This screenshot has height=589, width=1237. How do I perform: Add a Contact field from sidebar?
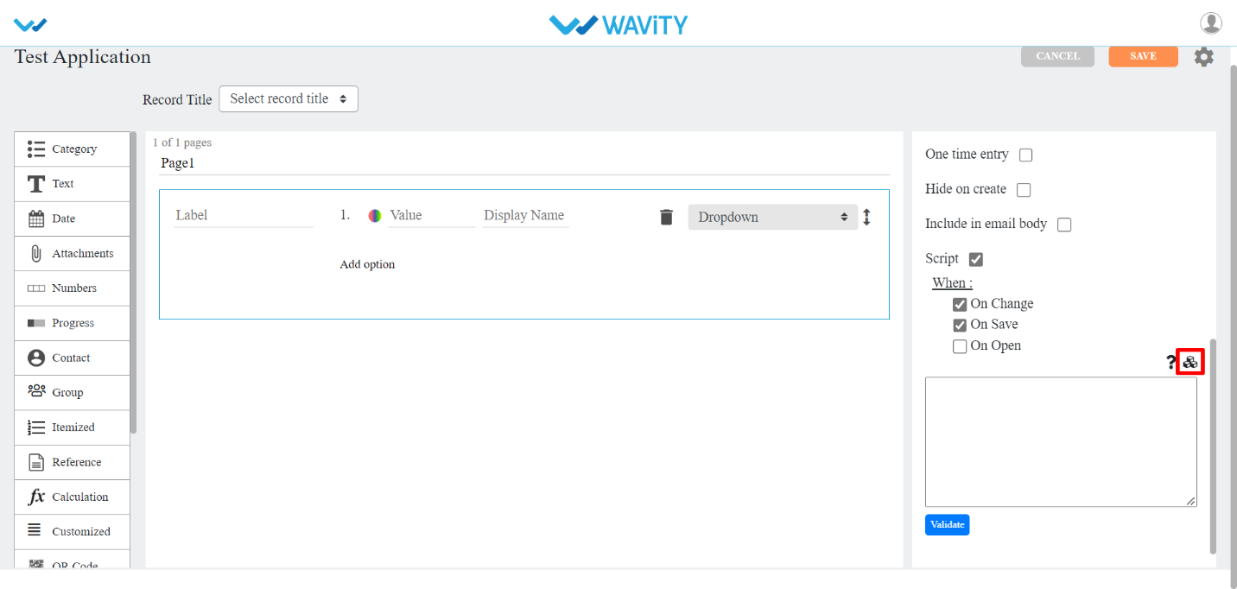click(72, 358)
